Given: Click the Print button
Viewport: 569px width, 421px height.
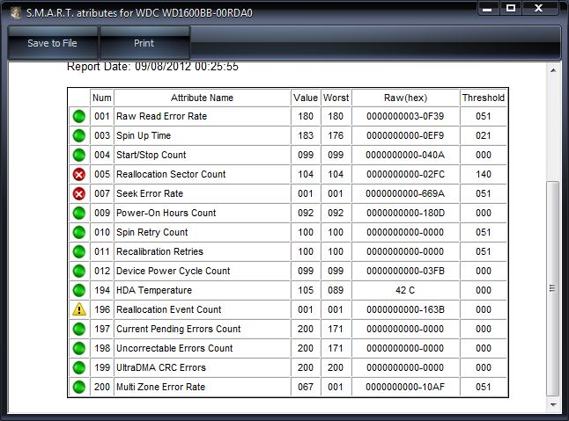Looking at the screenshot, I should coord(144,43).
